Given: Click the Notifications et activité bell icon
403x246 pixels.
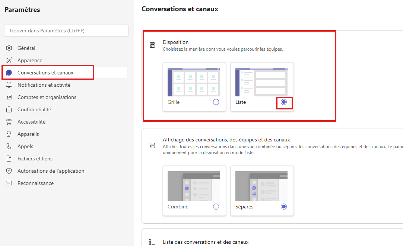Looking at the screenshot, I should point(9,85).
